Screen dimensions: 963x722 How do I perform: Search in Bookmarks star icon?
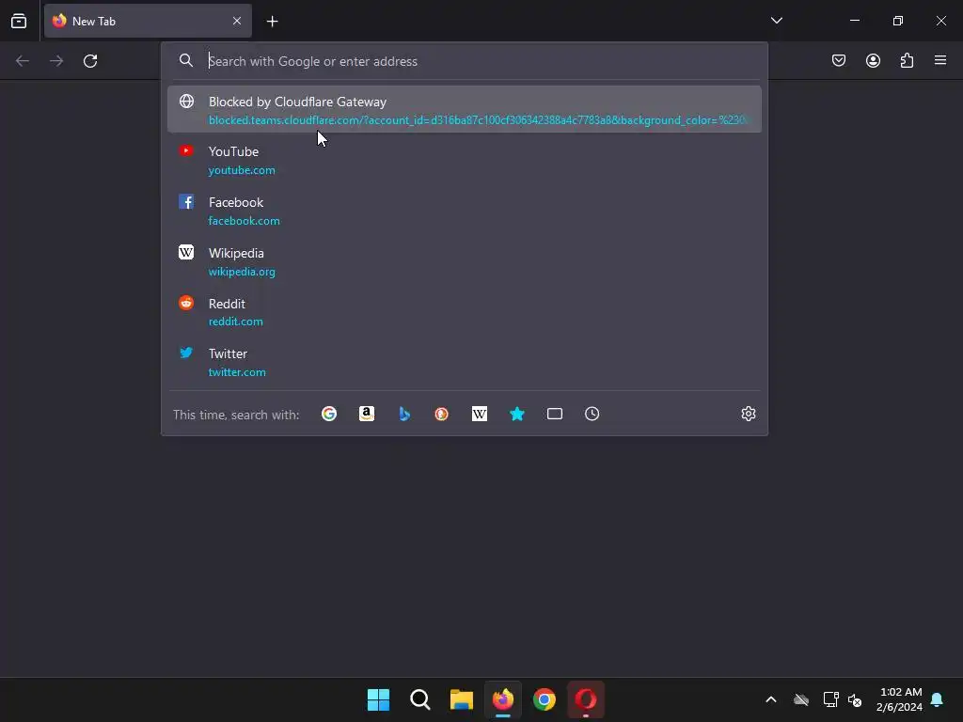point(517,414)
